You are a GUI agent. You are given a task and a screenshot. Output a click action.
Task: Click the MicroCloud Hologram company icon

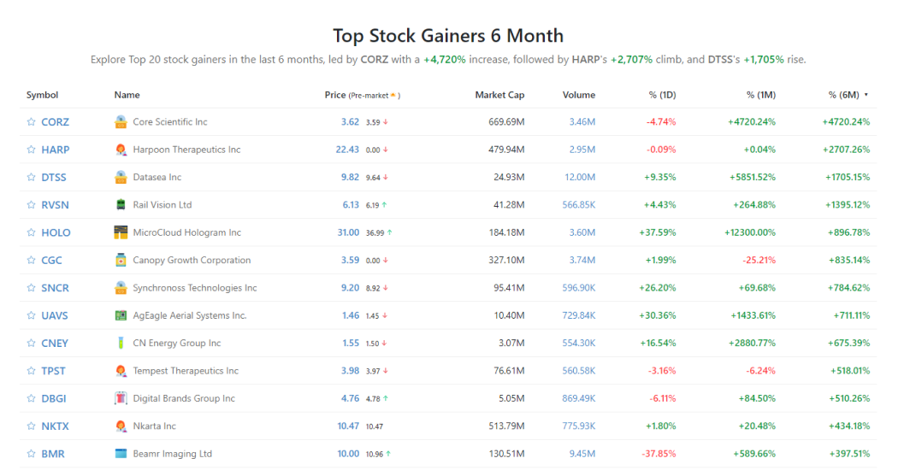coord(121,232)
